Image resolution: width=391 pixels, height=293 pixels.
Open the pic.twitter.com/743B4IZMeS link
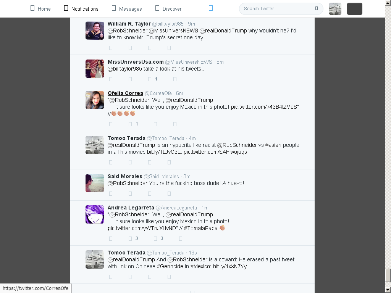(x=264, y=107)
